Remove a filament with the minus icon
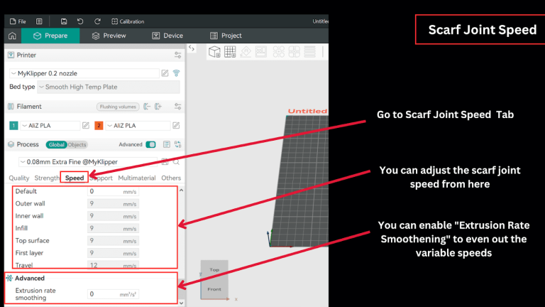The width and height of the screenshot is (545, 307). (147, 107)
